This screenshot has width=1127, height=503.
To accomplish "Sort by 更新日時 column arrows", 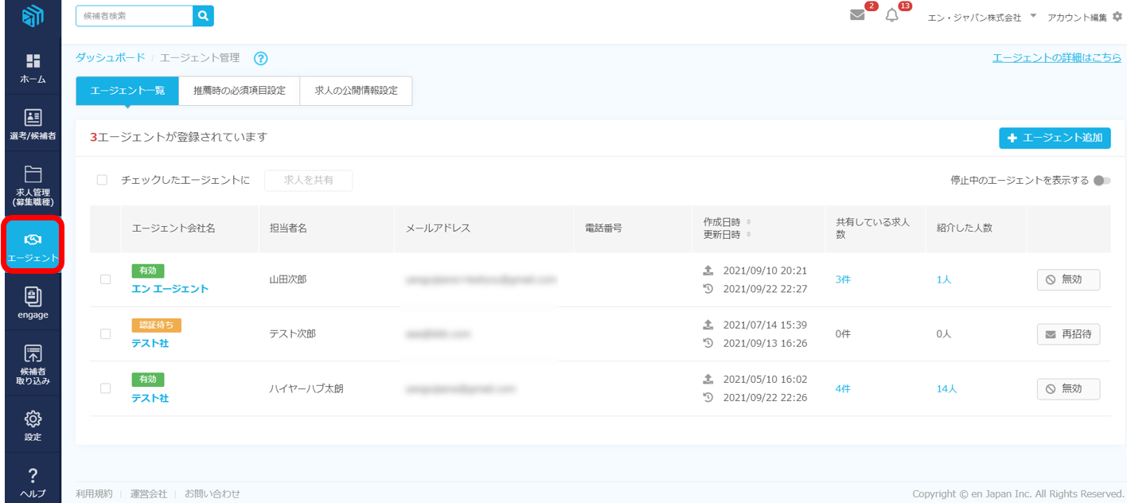I will 748,235.
